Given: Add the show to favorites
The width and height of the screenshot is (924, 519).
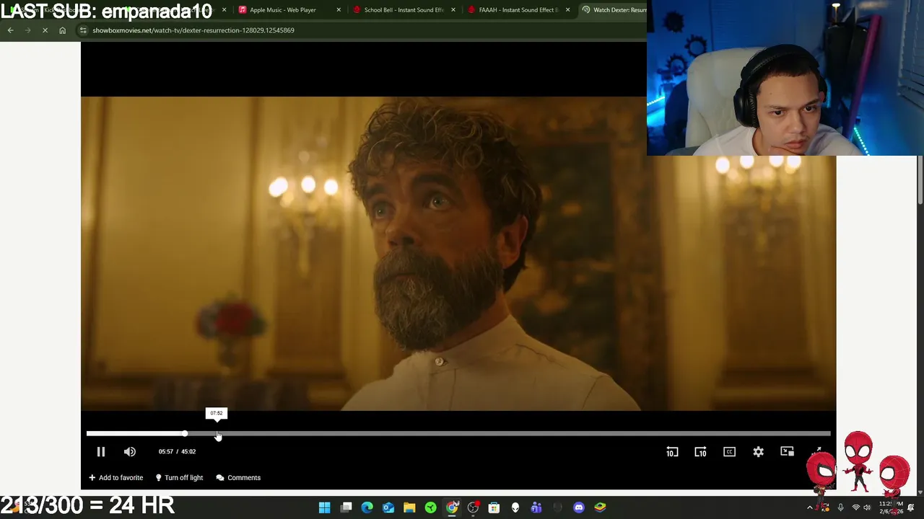Looking at the screenshot, I should [x=115, y=477].
